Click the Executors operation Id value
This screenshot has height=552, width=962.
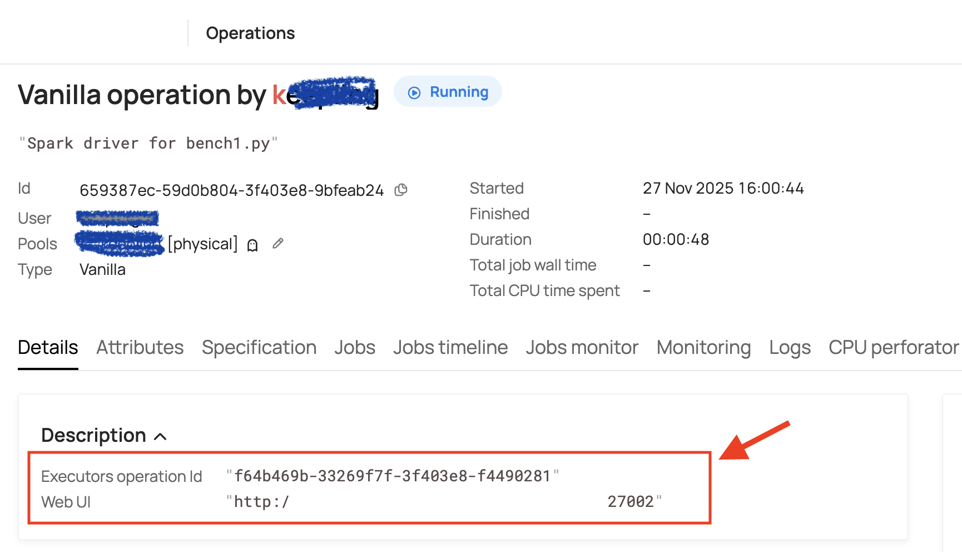pos(392,476)
